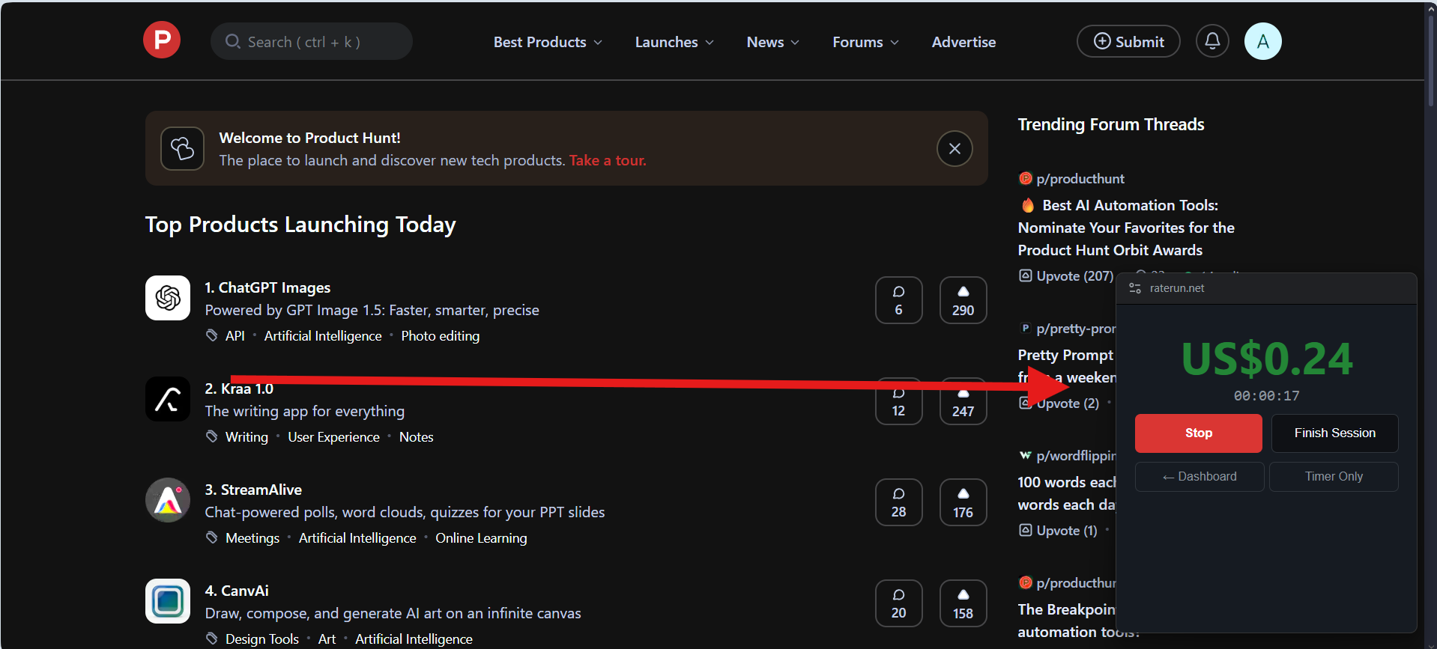The width and height of the screenshot is (1437, 649).
Task: Open the Design Tools topic tag
Action: coord(262,639)
